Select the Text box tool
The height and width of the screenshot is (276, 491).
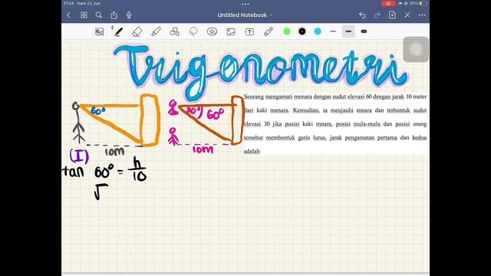249,31
